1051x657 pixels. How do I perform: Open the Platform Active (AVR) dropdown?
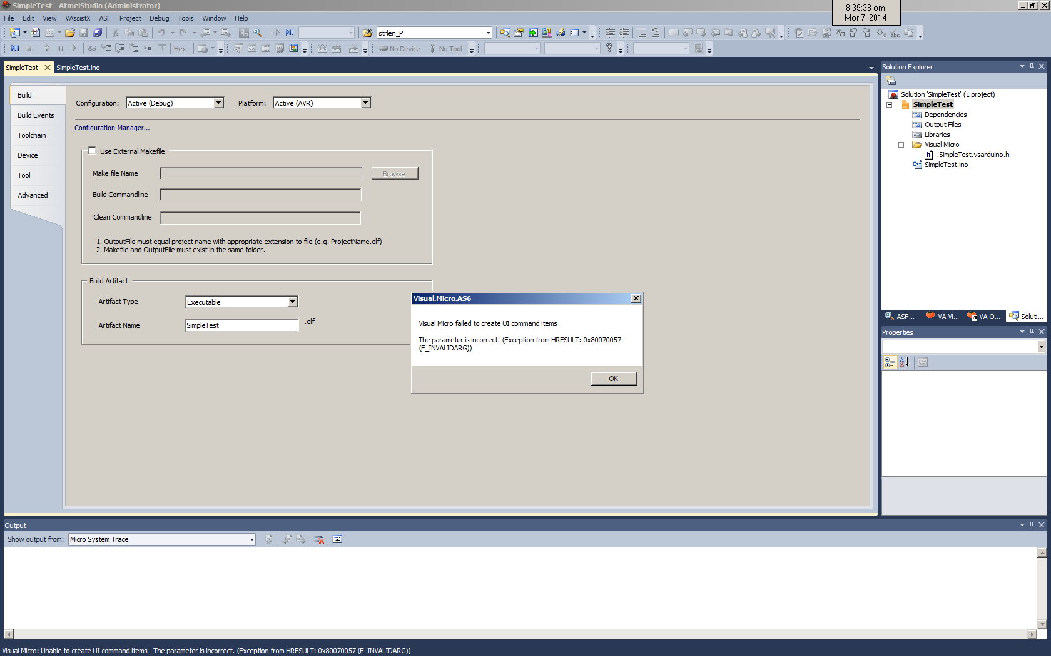(366, 103)
